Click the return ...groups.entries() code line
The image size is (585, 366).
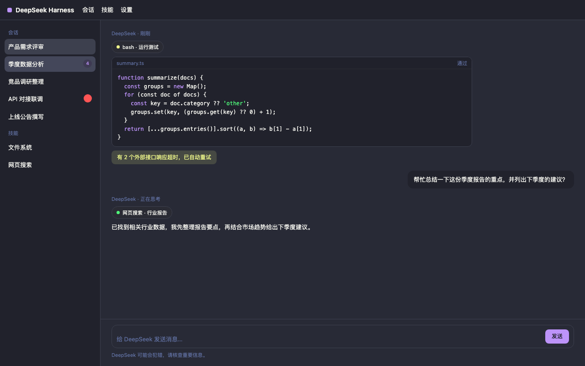click(x=218, y=129)
